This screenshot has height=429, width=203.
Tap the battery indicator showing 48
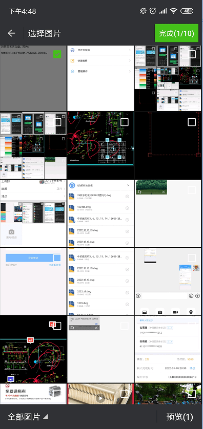[187, 11]
